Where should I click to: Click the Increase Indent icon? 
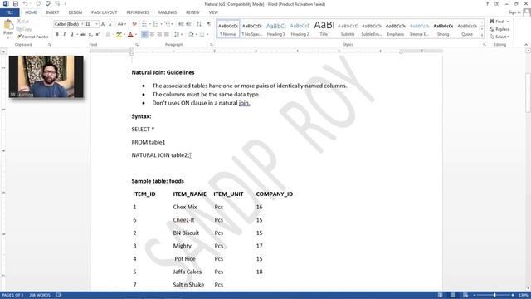coord(188,24)
